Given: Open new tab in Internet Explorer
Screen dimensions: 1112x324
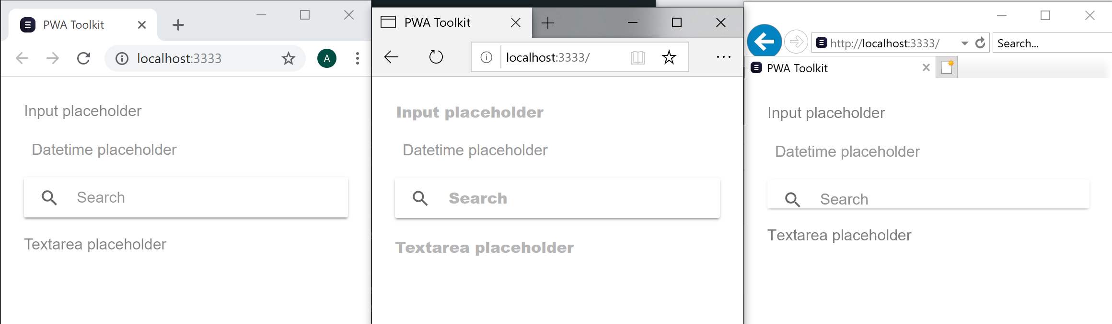Looking at the screenshot, I should [x=947, y=67].
